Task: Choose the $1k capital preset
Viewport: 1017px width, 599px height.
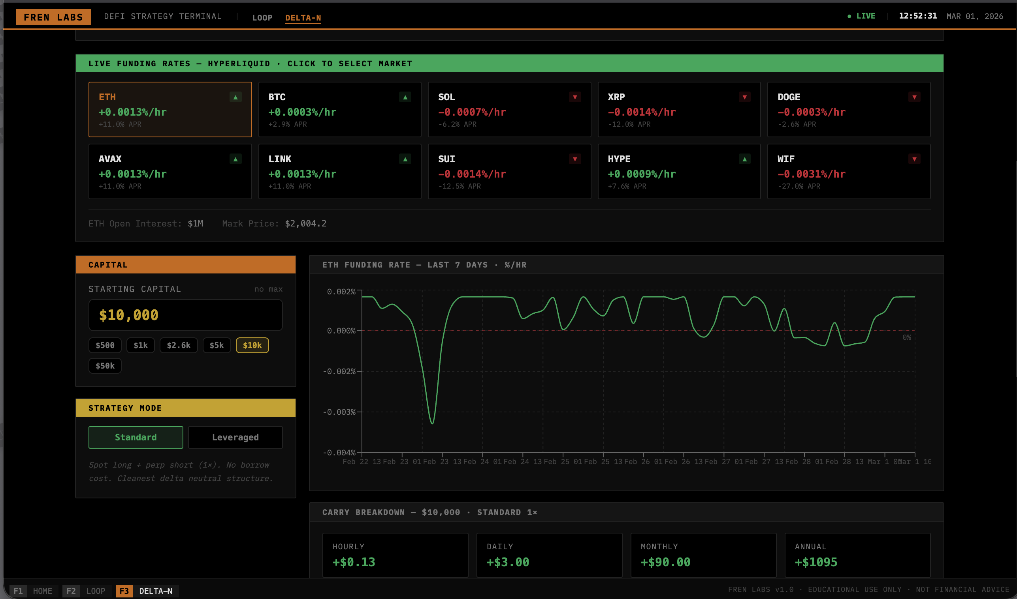Action: (x=141, y=345)
